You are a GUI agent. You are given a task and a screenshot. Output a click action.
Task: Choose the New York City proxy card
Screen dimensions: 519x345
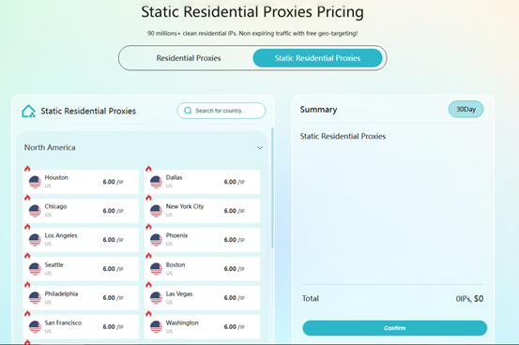[202, 211]
